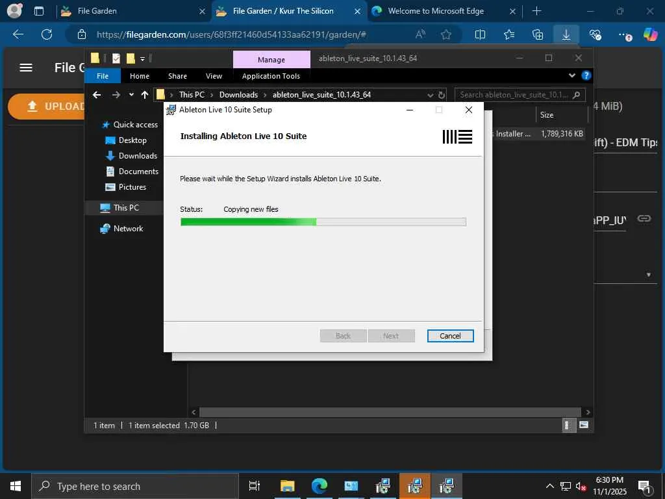Screen dimensions: 665x499
Task: Click the 1,789,316 KB size cell
Action: (x=562, y=134)
